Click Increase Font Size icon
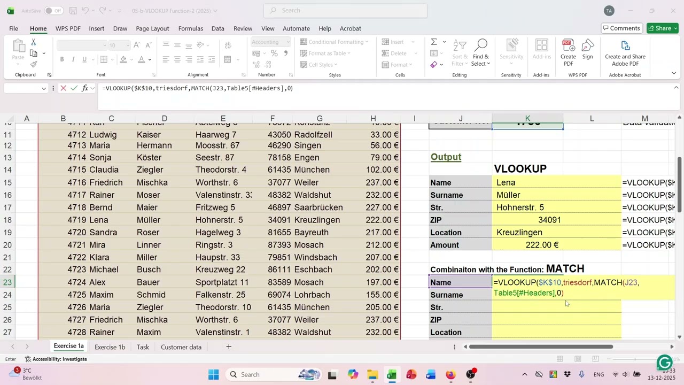 point(137,45)
